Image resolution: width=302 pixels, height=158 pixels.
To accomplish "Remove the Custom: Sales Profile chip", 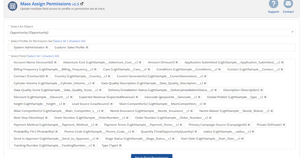I will tap(87, 47).
